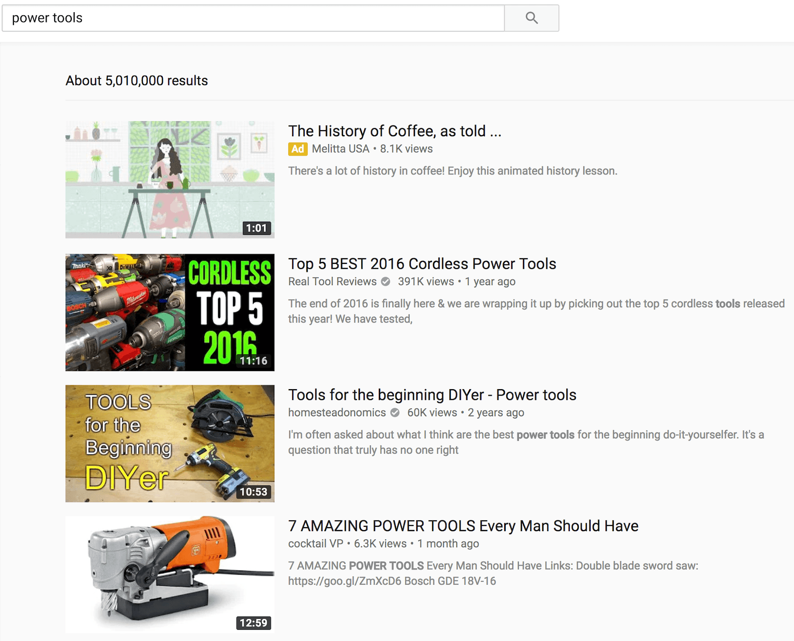The height and width of the screenshot is (641, 794).
Task: Open Tools for the beginning DIYer title
Action: [432, 395]
